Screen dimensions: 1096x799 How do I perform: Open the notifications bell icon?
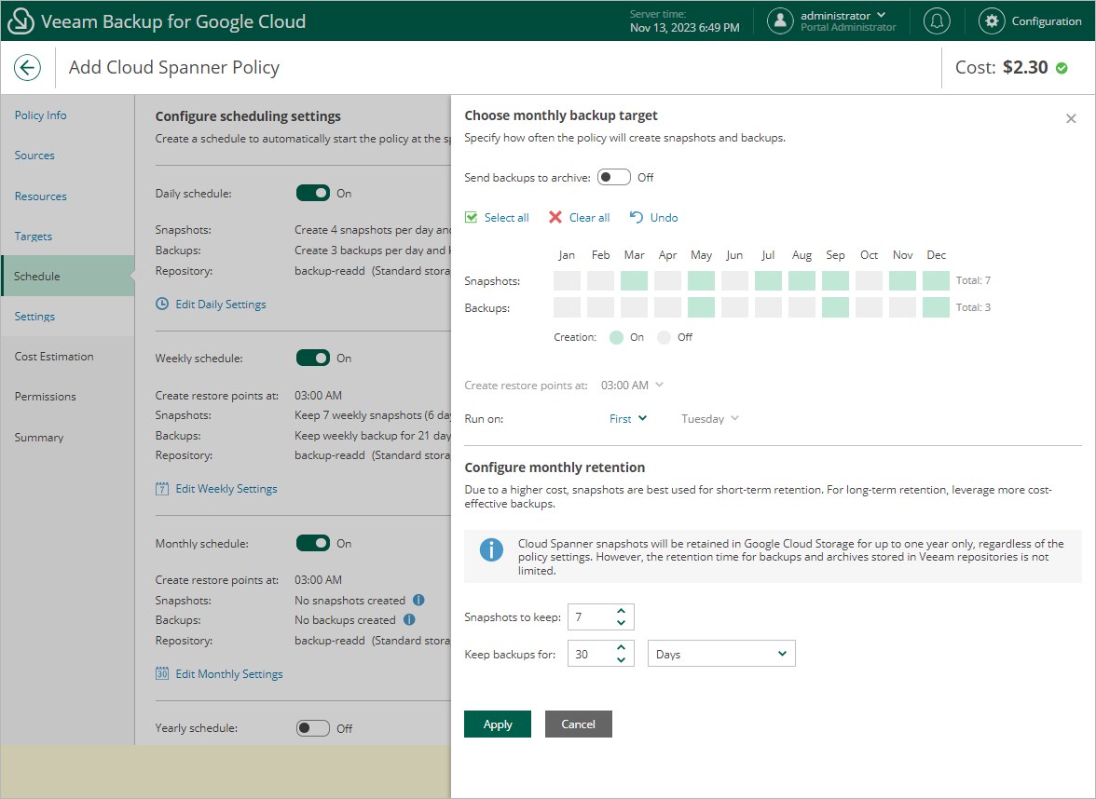pos(937,20)
